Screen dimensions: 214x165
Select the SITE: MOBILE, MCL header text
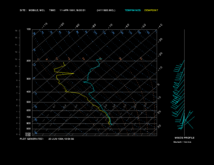coord(32,10)
